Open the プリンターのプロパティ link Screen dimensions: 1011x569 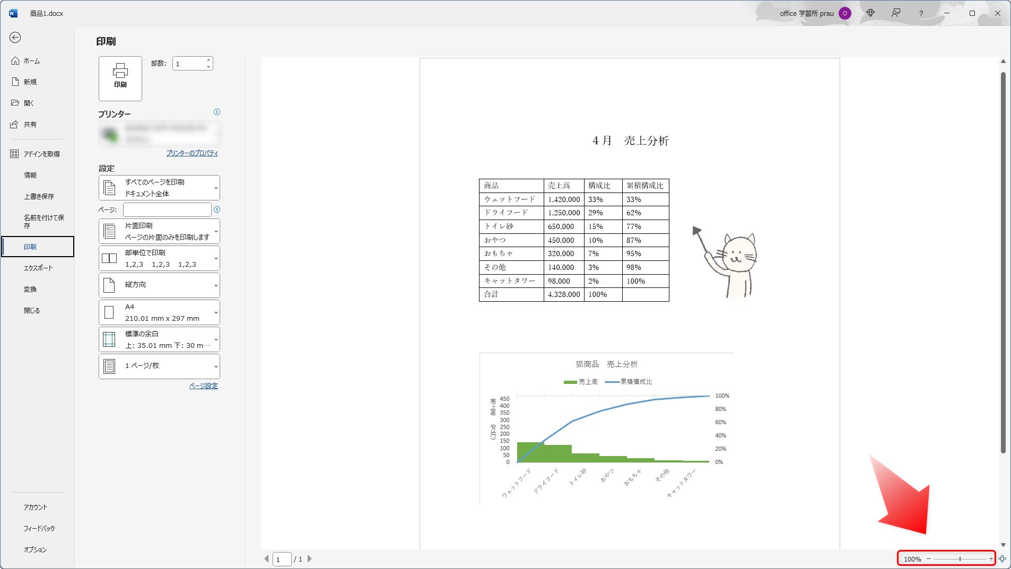(192, 153)
